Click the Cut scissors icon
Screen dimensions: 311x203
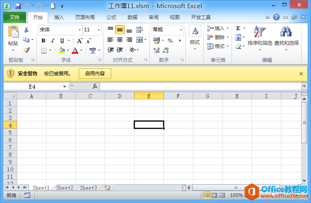(x=26, y=30)
